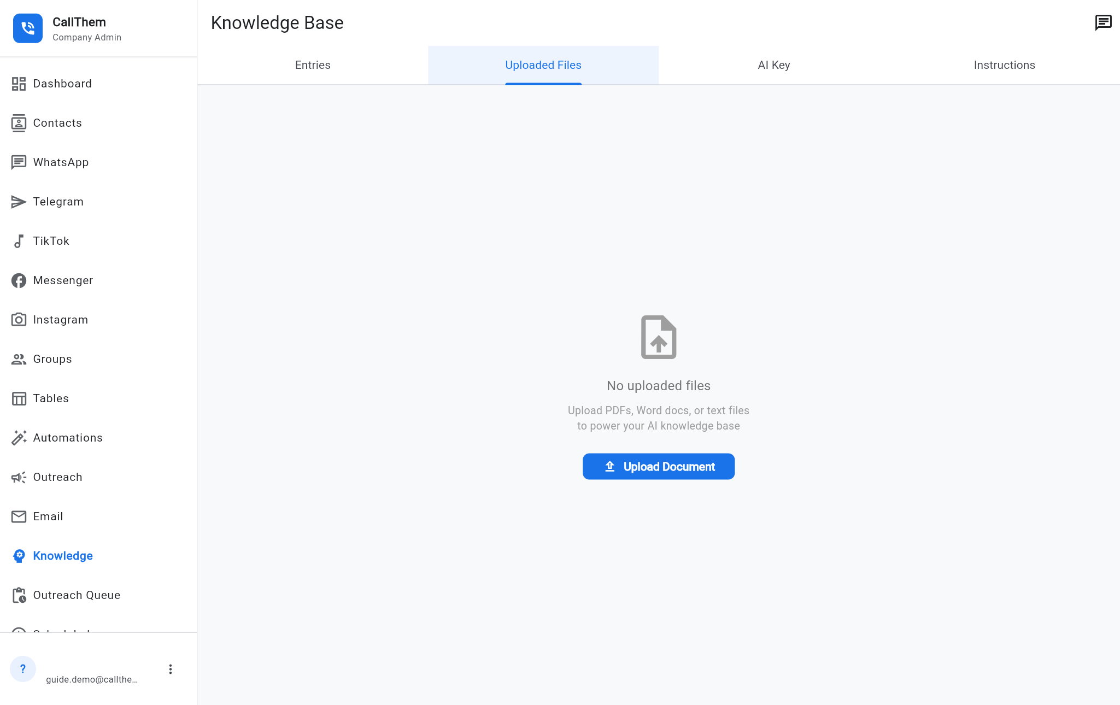
Task: Navigate to Telegram sidebar label
Action: (x=58, y=202)
